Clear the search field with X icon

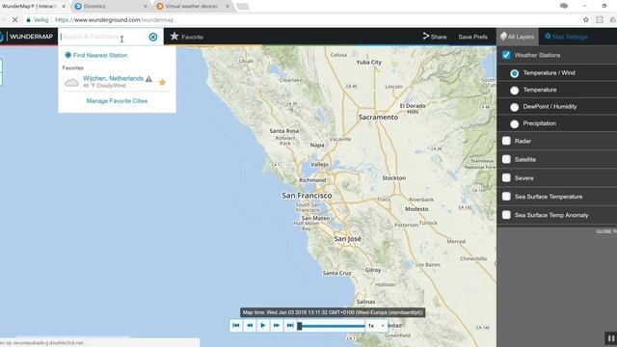click(153, 37)
